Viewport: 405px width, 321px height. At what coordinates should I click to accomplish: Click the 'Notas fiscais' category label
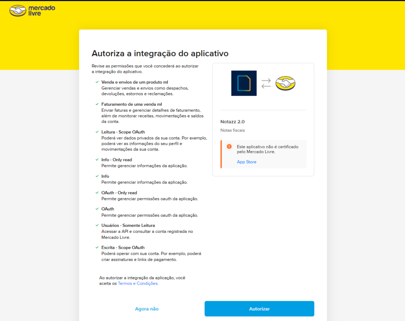tap(233, 130)
